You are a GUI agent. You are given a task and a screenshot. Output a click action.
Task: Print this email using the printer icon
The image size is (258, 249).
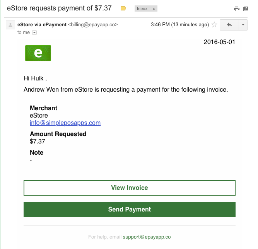coord(237,9)
